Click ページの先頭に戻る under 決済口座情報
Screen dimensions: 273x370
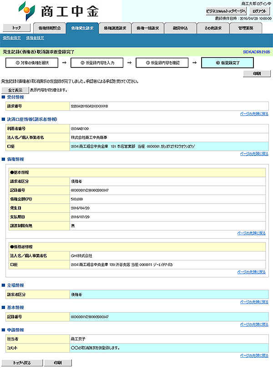(254, 154)
